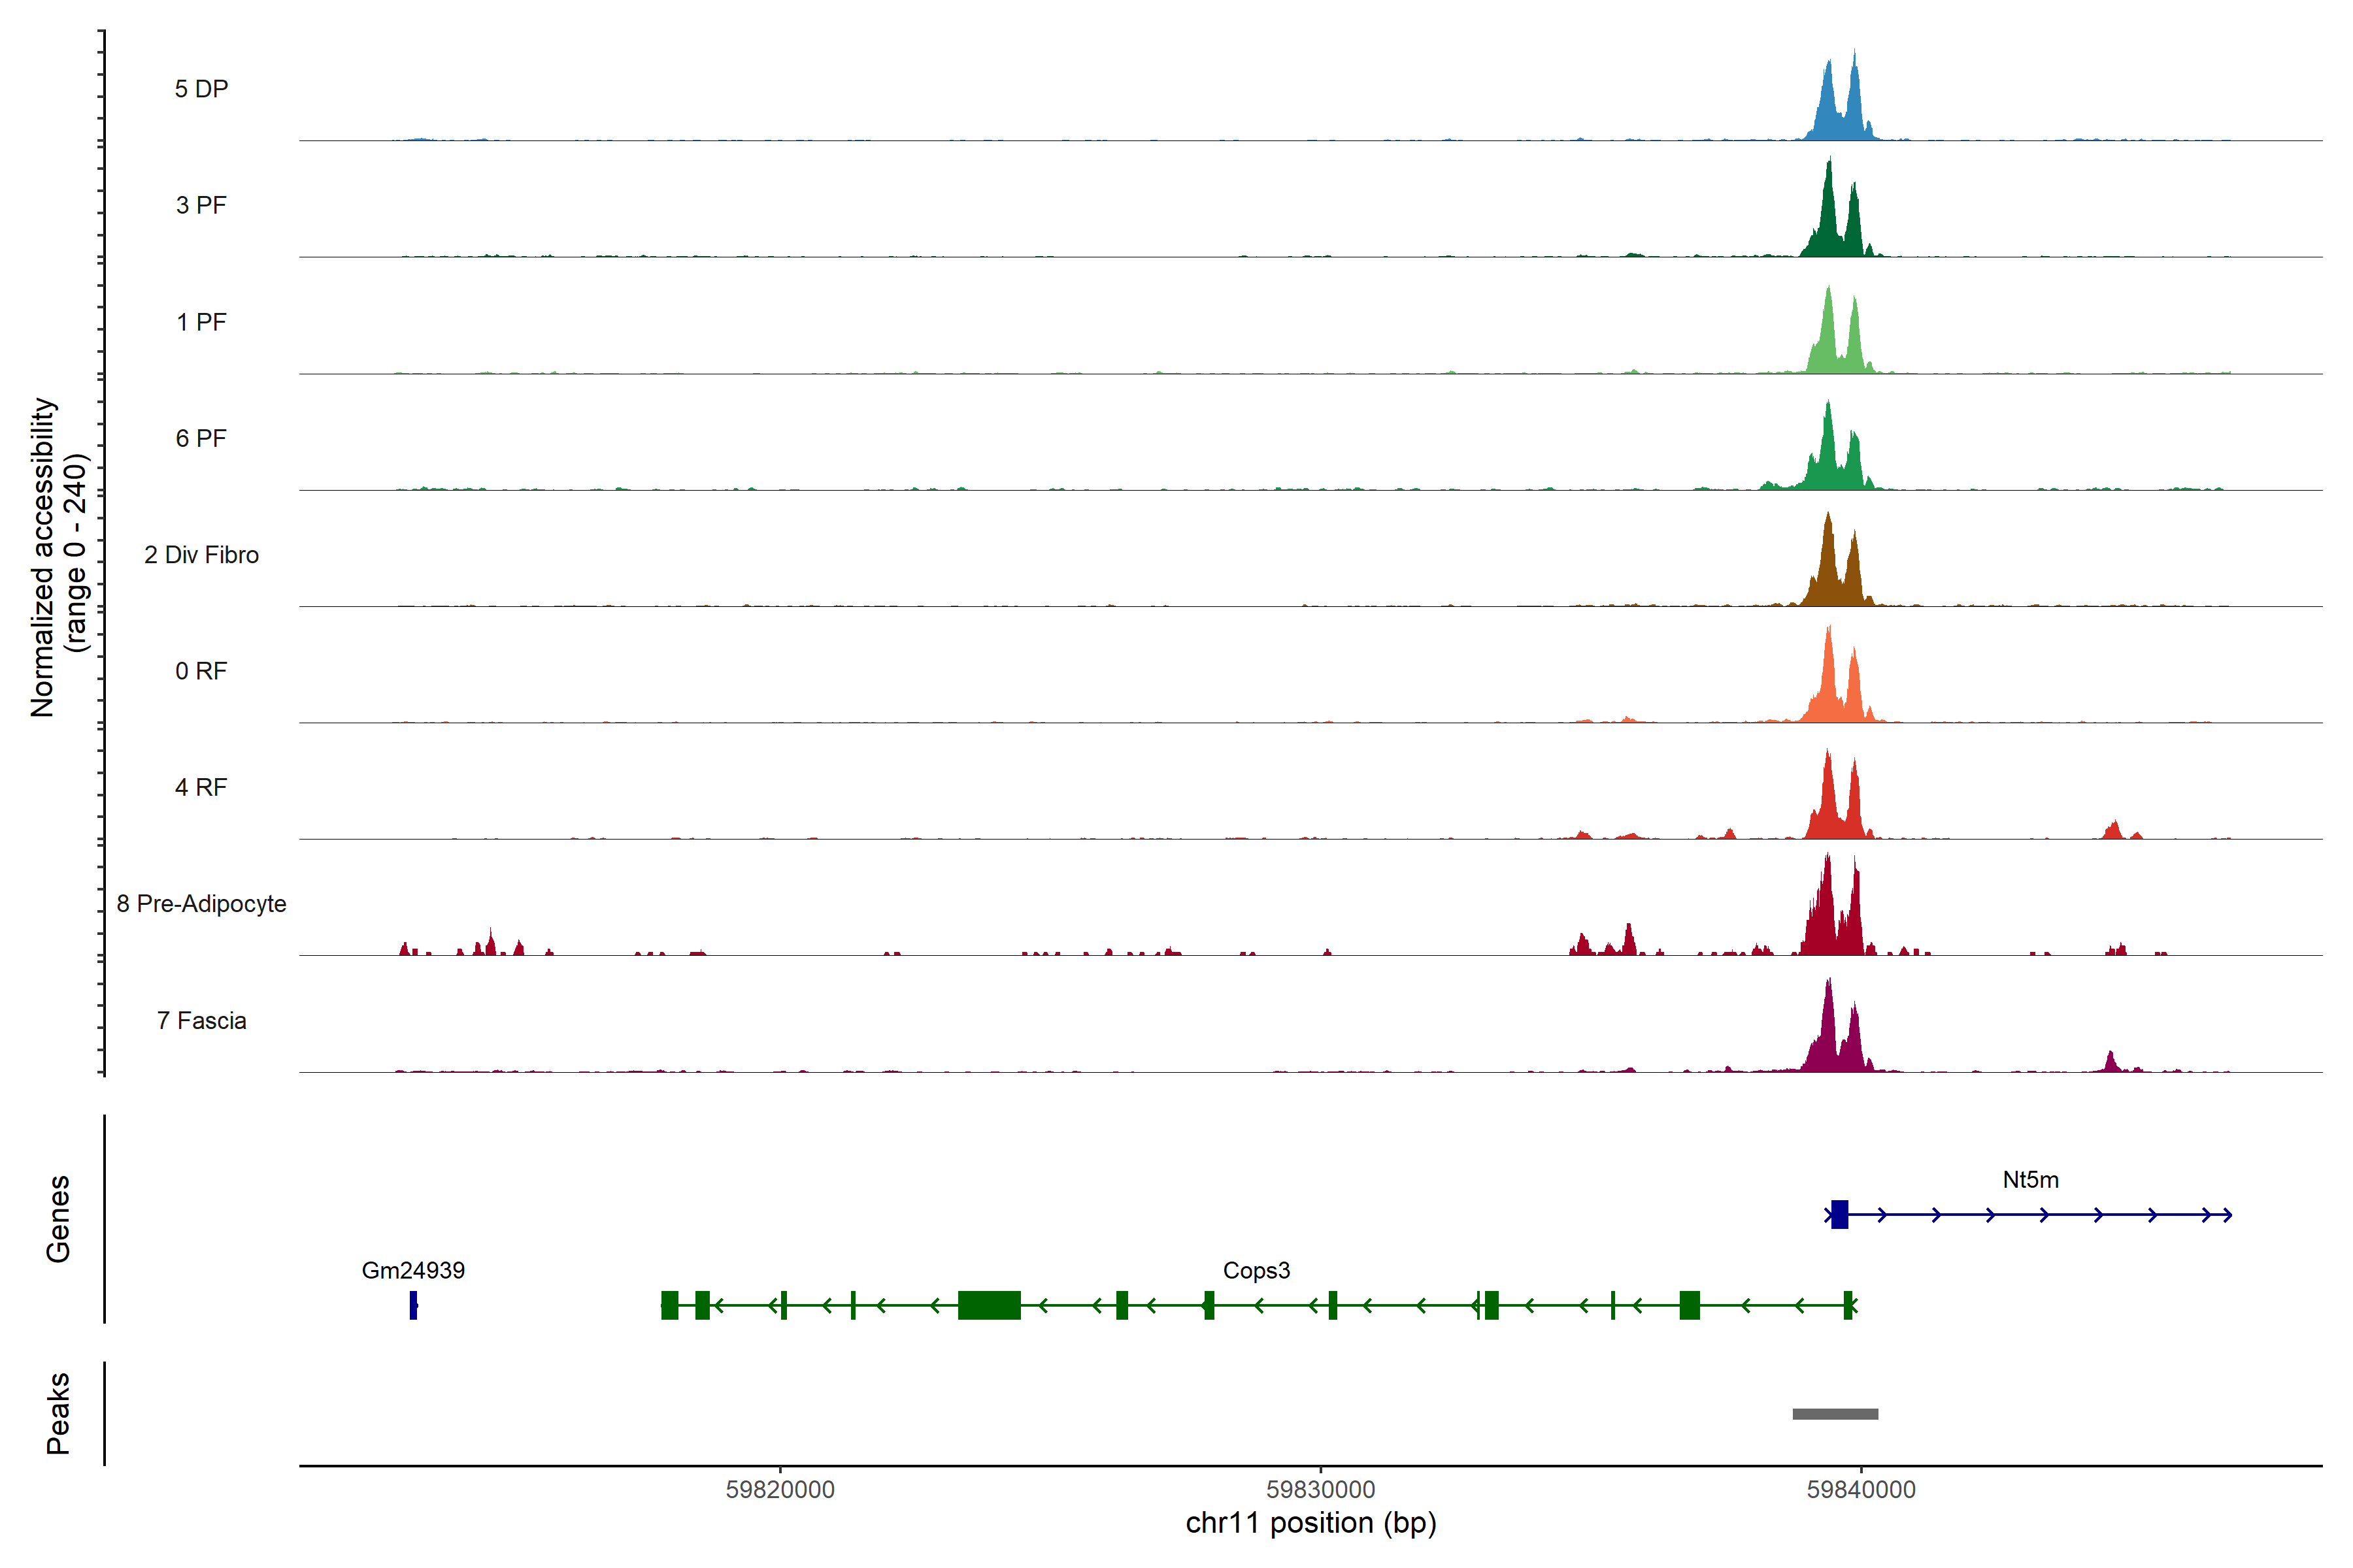The image size is (2353, 1568).
Task: Click the 7 Fascia track label
Action: coord(201,1021)
